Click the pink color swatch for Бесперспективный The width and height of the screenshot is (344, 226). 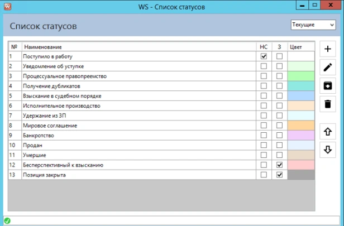coord(302,165)
